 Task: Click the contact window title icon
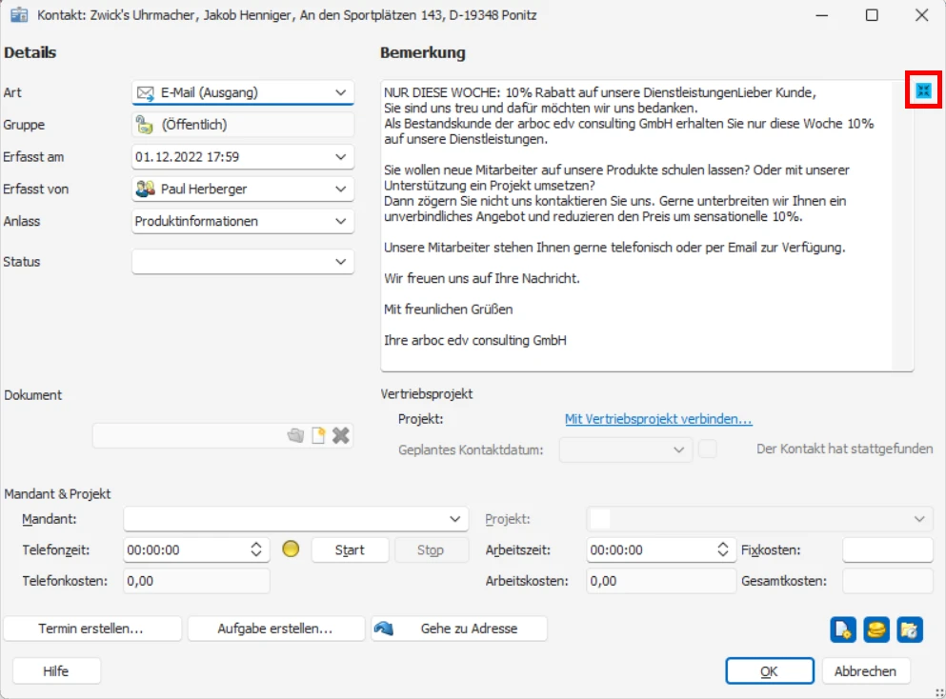19,14
